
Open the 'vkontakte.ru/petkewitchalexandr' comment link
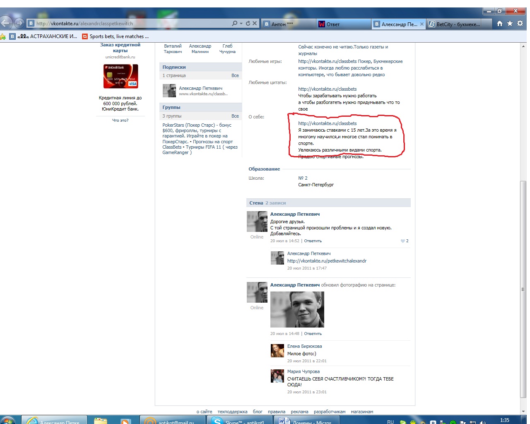[327, 261]
